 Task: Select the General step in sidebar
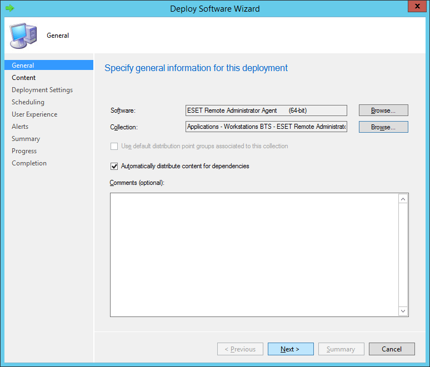click(23, 66)
